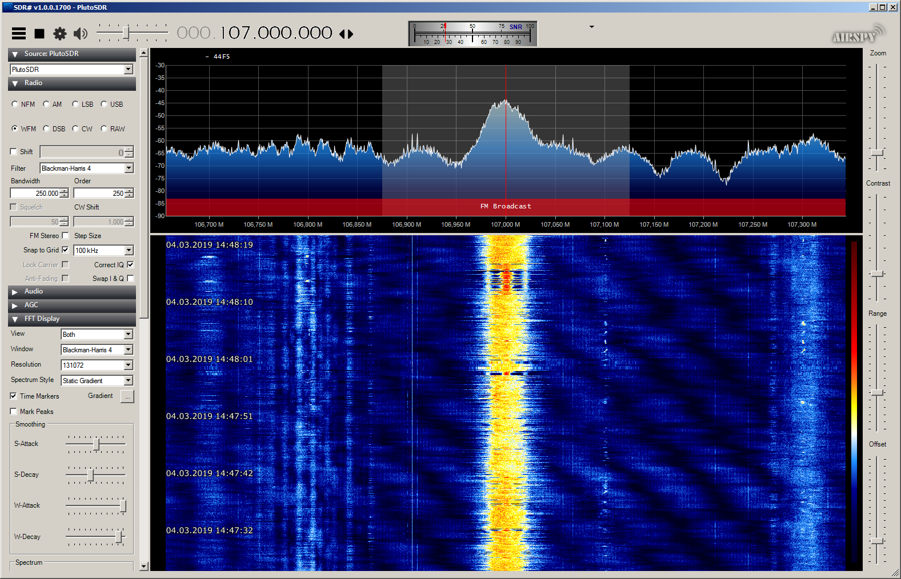
Task: Open the hamburger menu icon
Action: (x=19, y=34)
